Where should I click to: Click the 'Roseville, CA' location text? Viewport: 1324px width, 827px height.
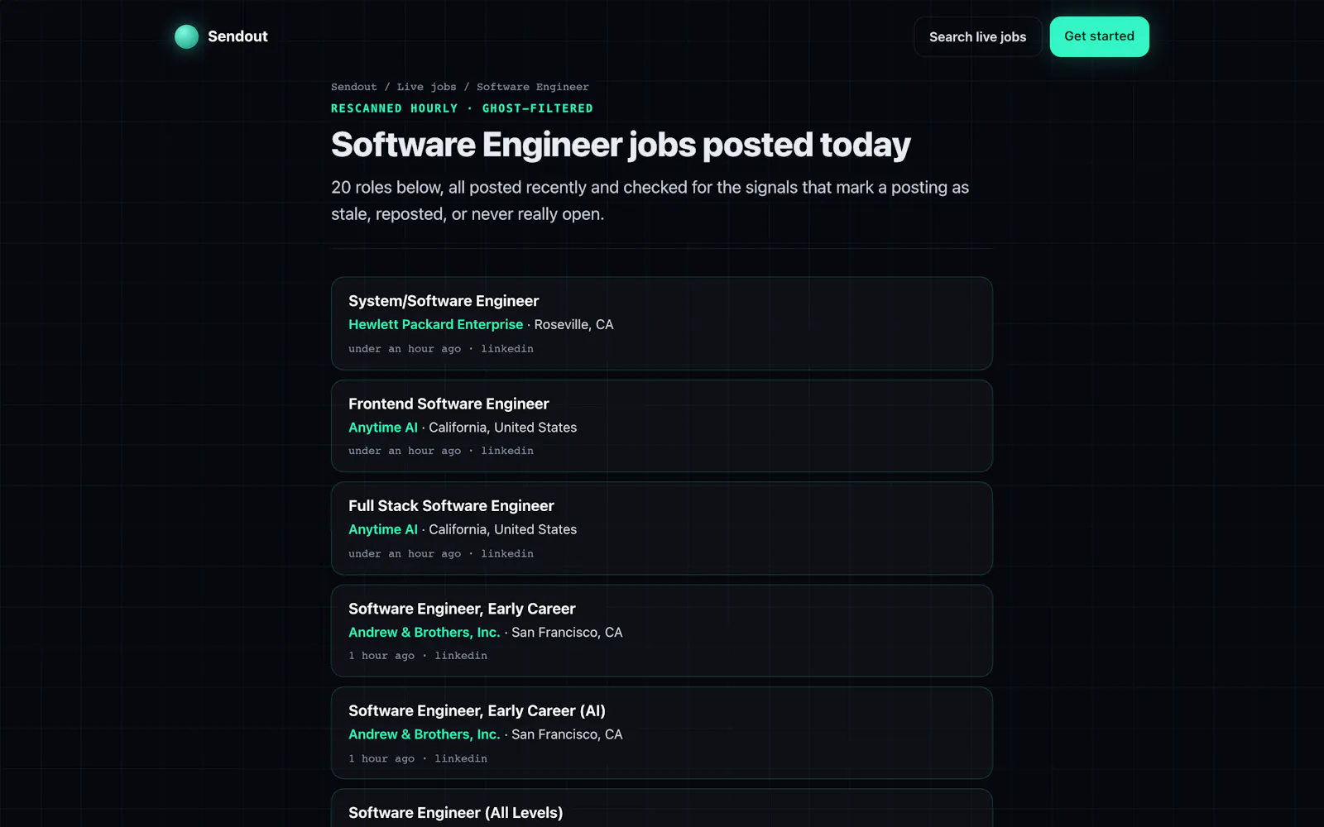pyautogui.click(x=573, y=324)
